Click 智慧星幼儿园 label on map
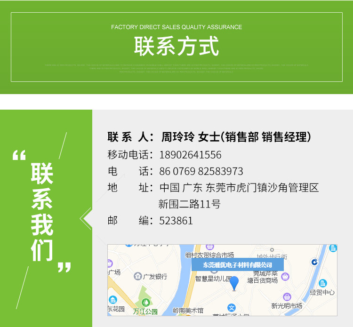353x327 pixels. [213, 279]
